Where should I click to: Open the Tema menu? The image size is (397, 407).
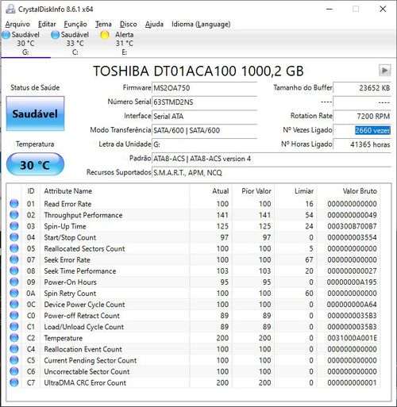(x=103, y=24)
